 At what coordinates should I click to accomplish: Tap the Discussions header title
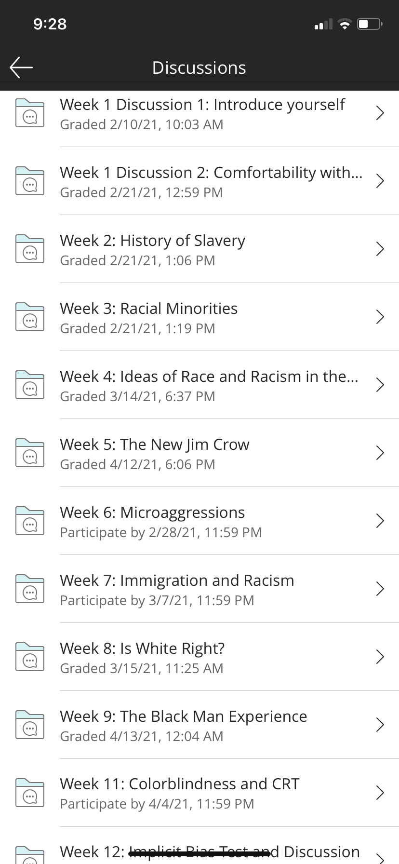coord(199,68)
